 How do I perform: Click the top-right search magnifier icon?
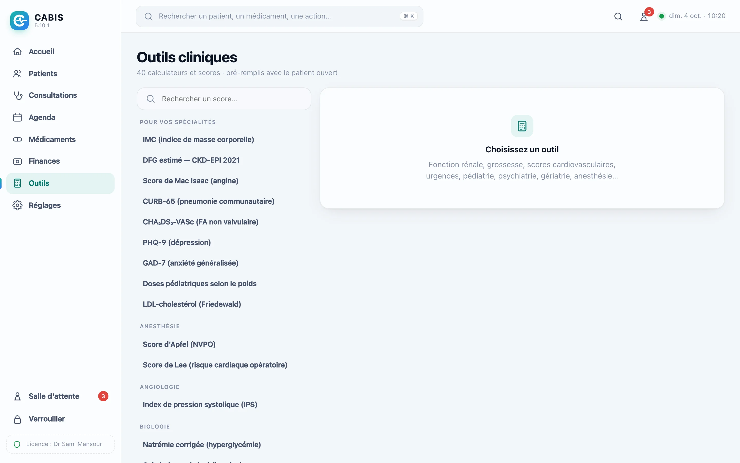(x=618, y=16)
